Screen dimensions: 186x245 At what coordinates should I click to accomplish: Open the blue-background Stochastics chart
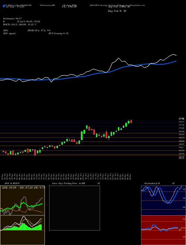pyautogui.click(x=163, y=200)
